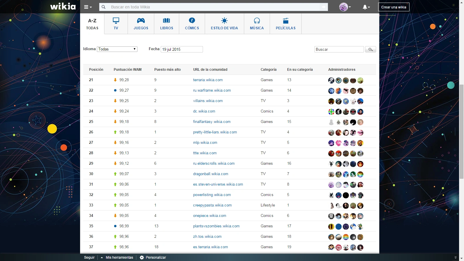The image size is (464, 261).
Task: Open the hamburger navigation menu
Action: [88, 7]
